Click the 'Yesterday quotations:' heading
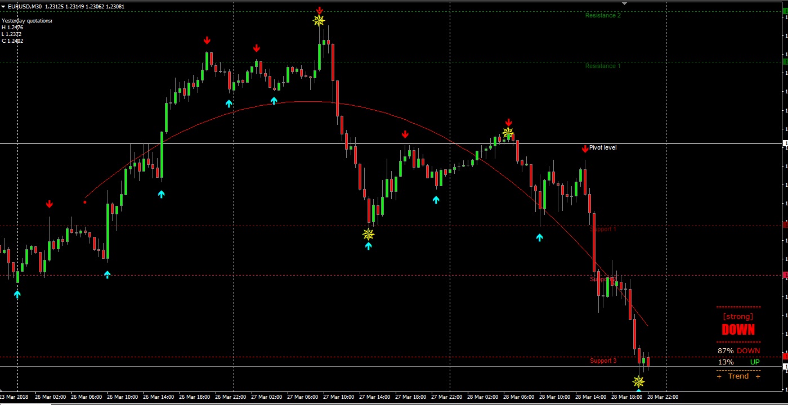 click(27, 21)
